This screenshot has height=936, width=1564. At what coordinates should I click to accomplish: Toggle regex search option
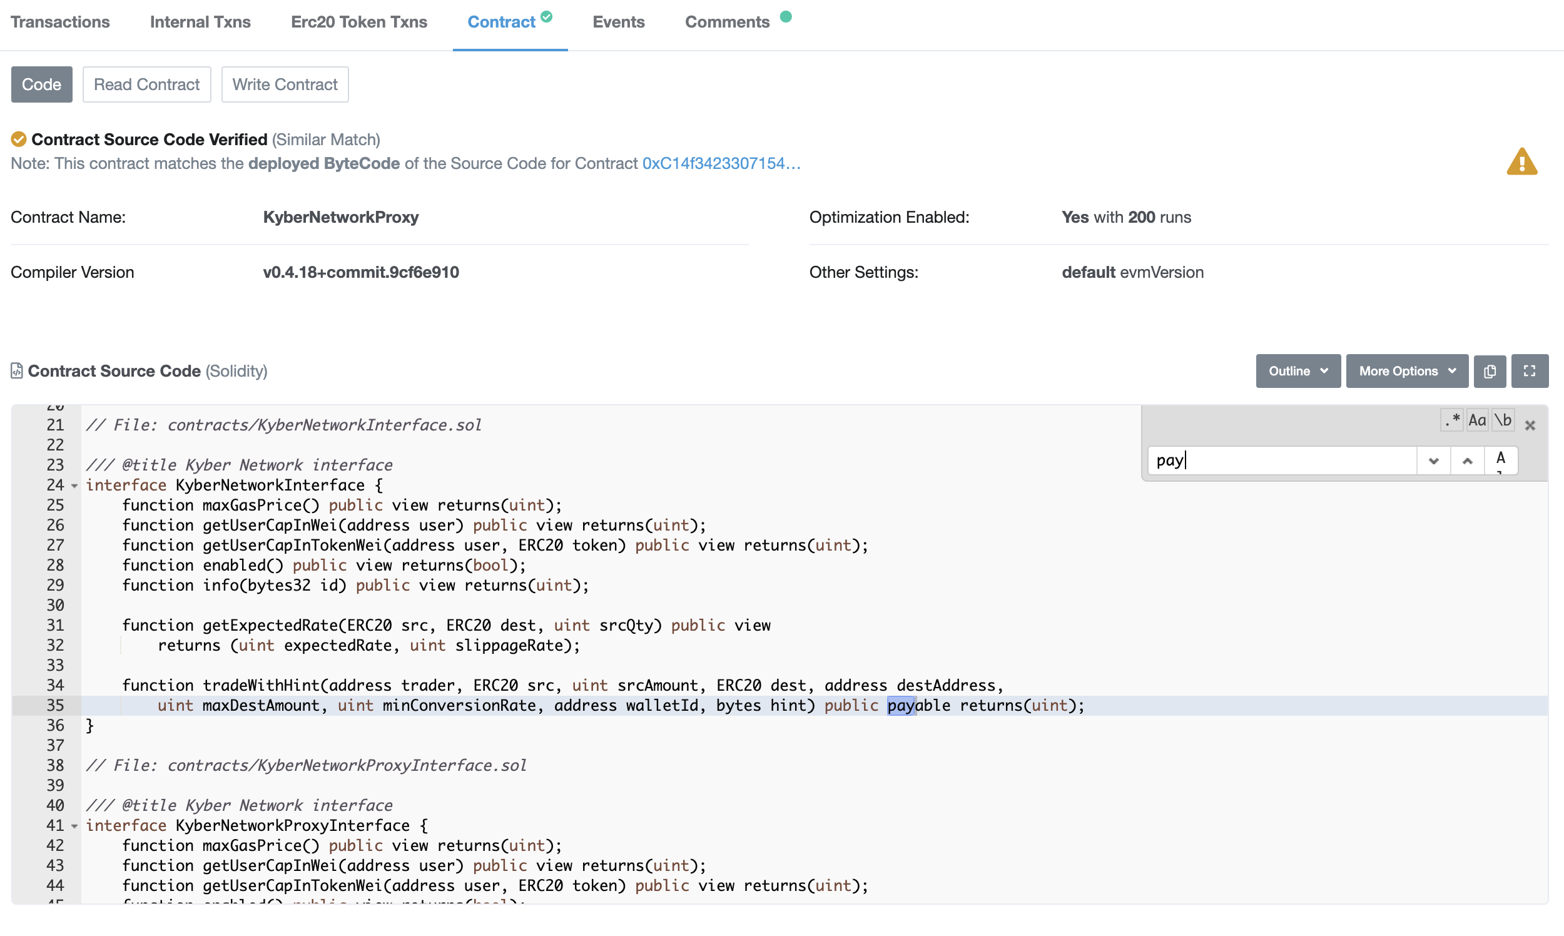(1452, 420)
